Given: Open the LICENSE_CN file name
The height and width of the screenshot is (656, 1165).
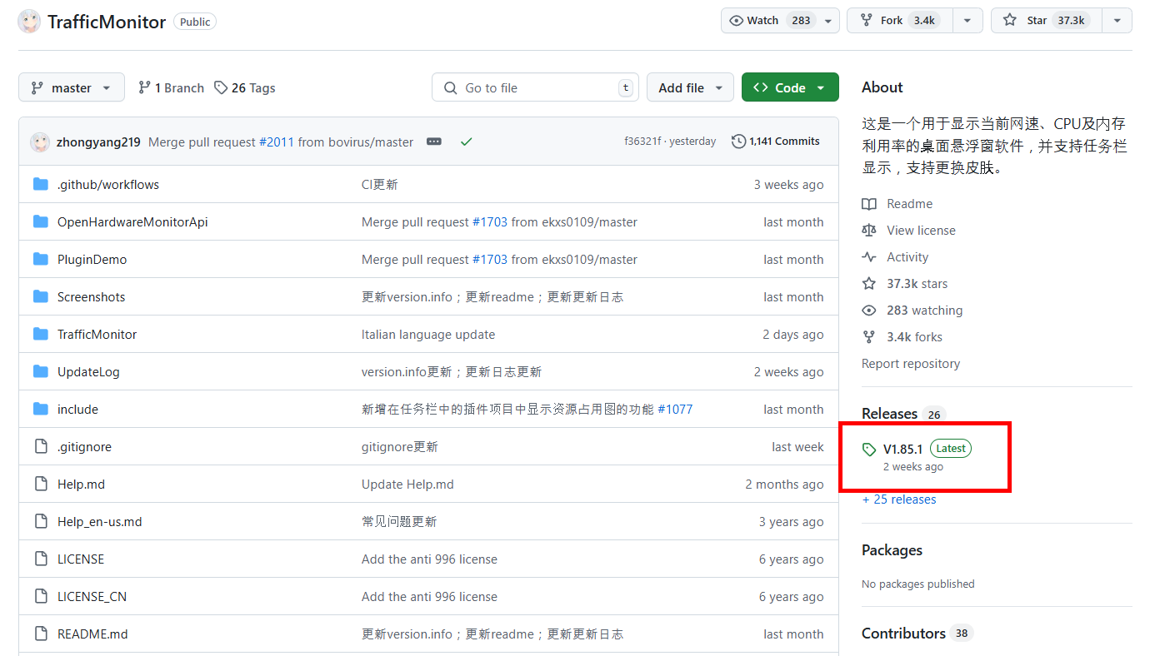Looking at the screenshot, I should pyautogui.click(x=92, y=597).
